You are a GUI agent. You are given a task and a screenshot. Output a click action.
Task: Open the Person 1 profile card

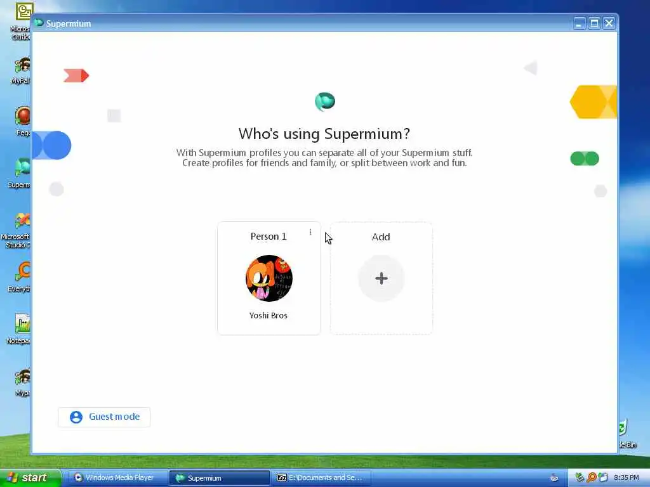click(x=269, y=278)
